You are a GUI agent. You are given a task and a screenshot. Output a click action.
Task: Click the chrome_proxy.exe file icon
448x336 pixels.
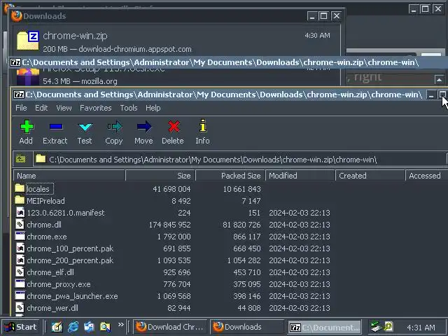pyautogui.click(x=20, y=284)
